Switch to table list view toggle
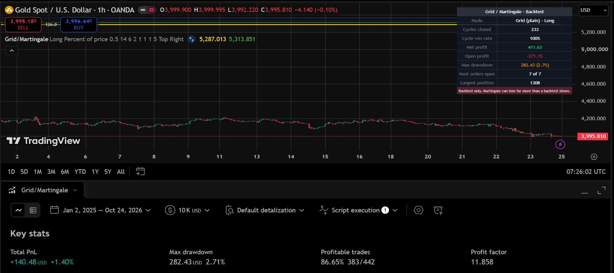Image resolution: width=614 pixels, height=273 pixels. pos(33,210)
